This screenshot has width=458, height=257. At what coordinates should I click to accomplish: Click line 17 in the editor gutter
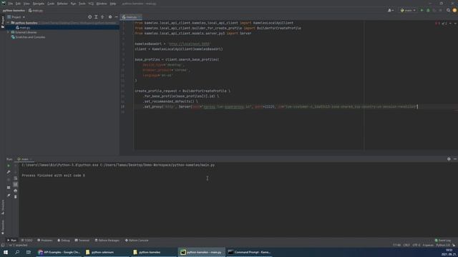(123, 107)
